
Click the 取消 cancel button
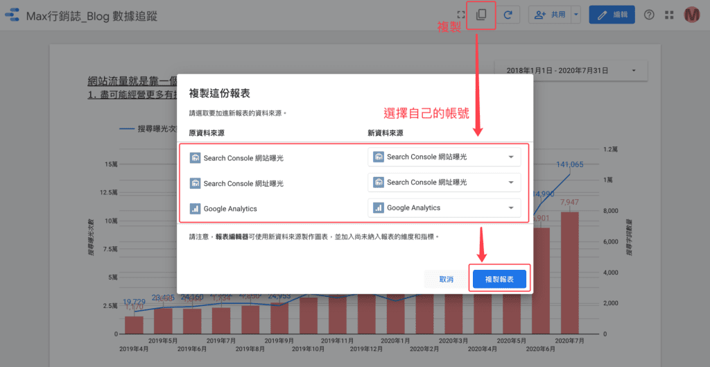(x=446, y=279)
